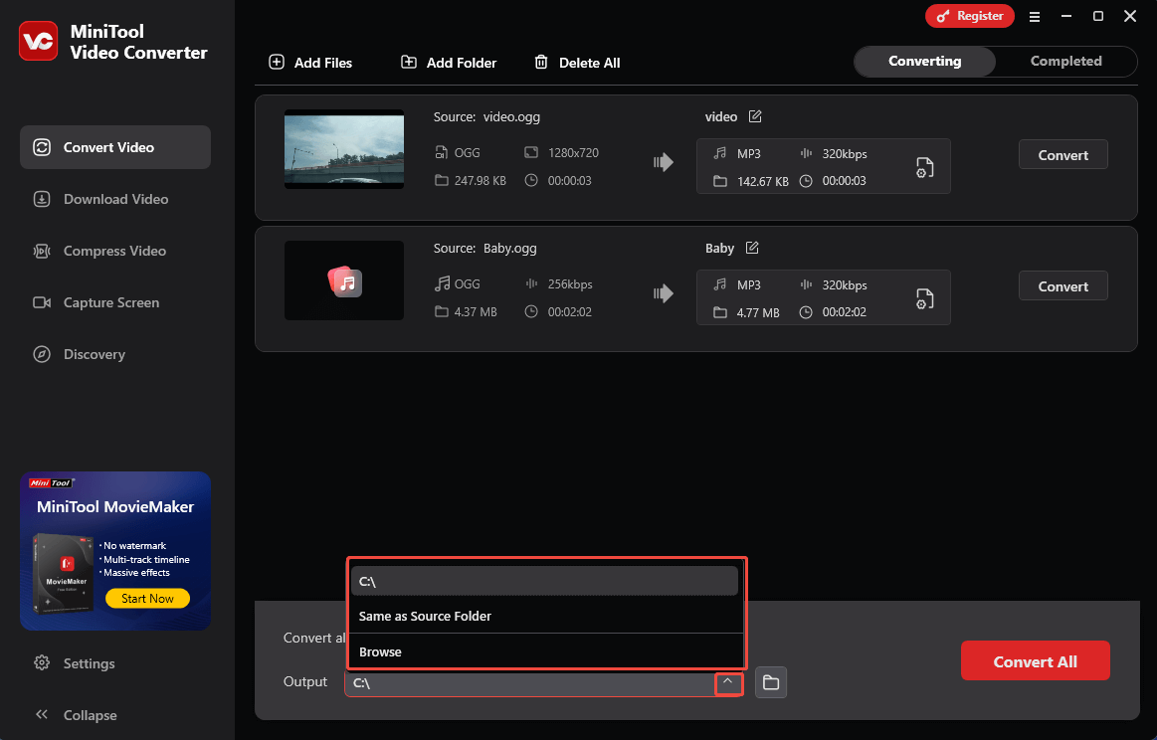Open output format settings for the video file
This screenshot has width=1157, height=740.
coord(924,167)
